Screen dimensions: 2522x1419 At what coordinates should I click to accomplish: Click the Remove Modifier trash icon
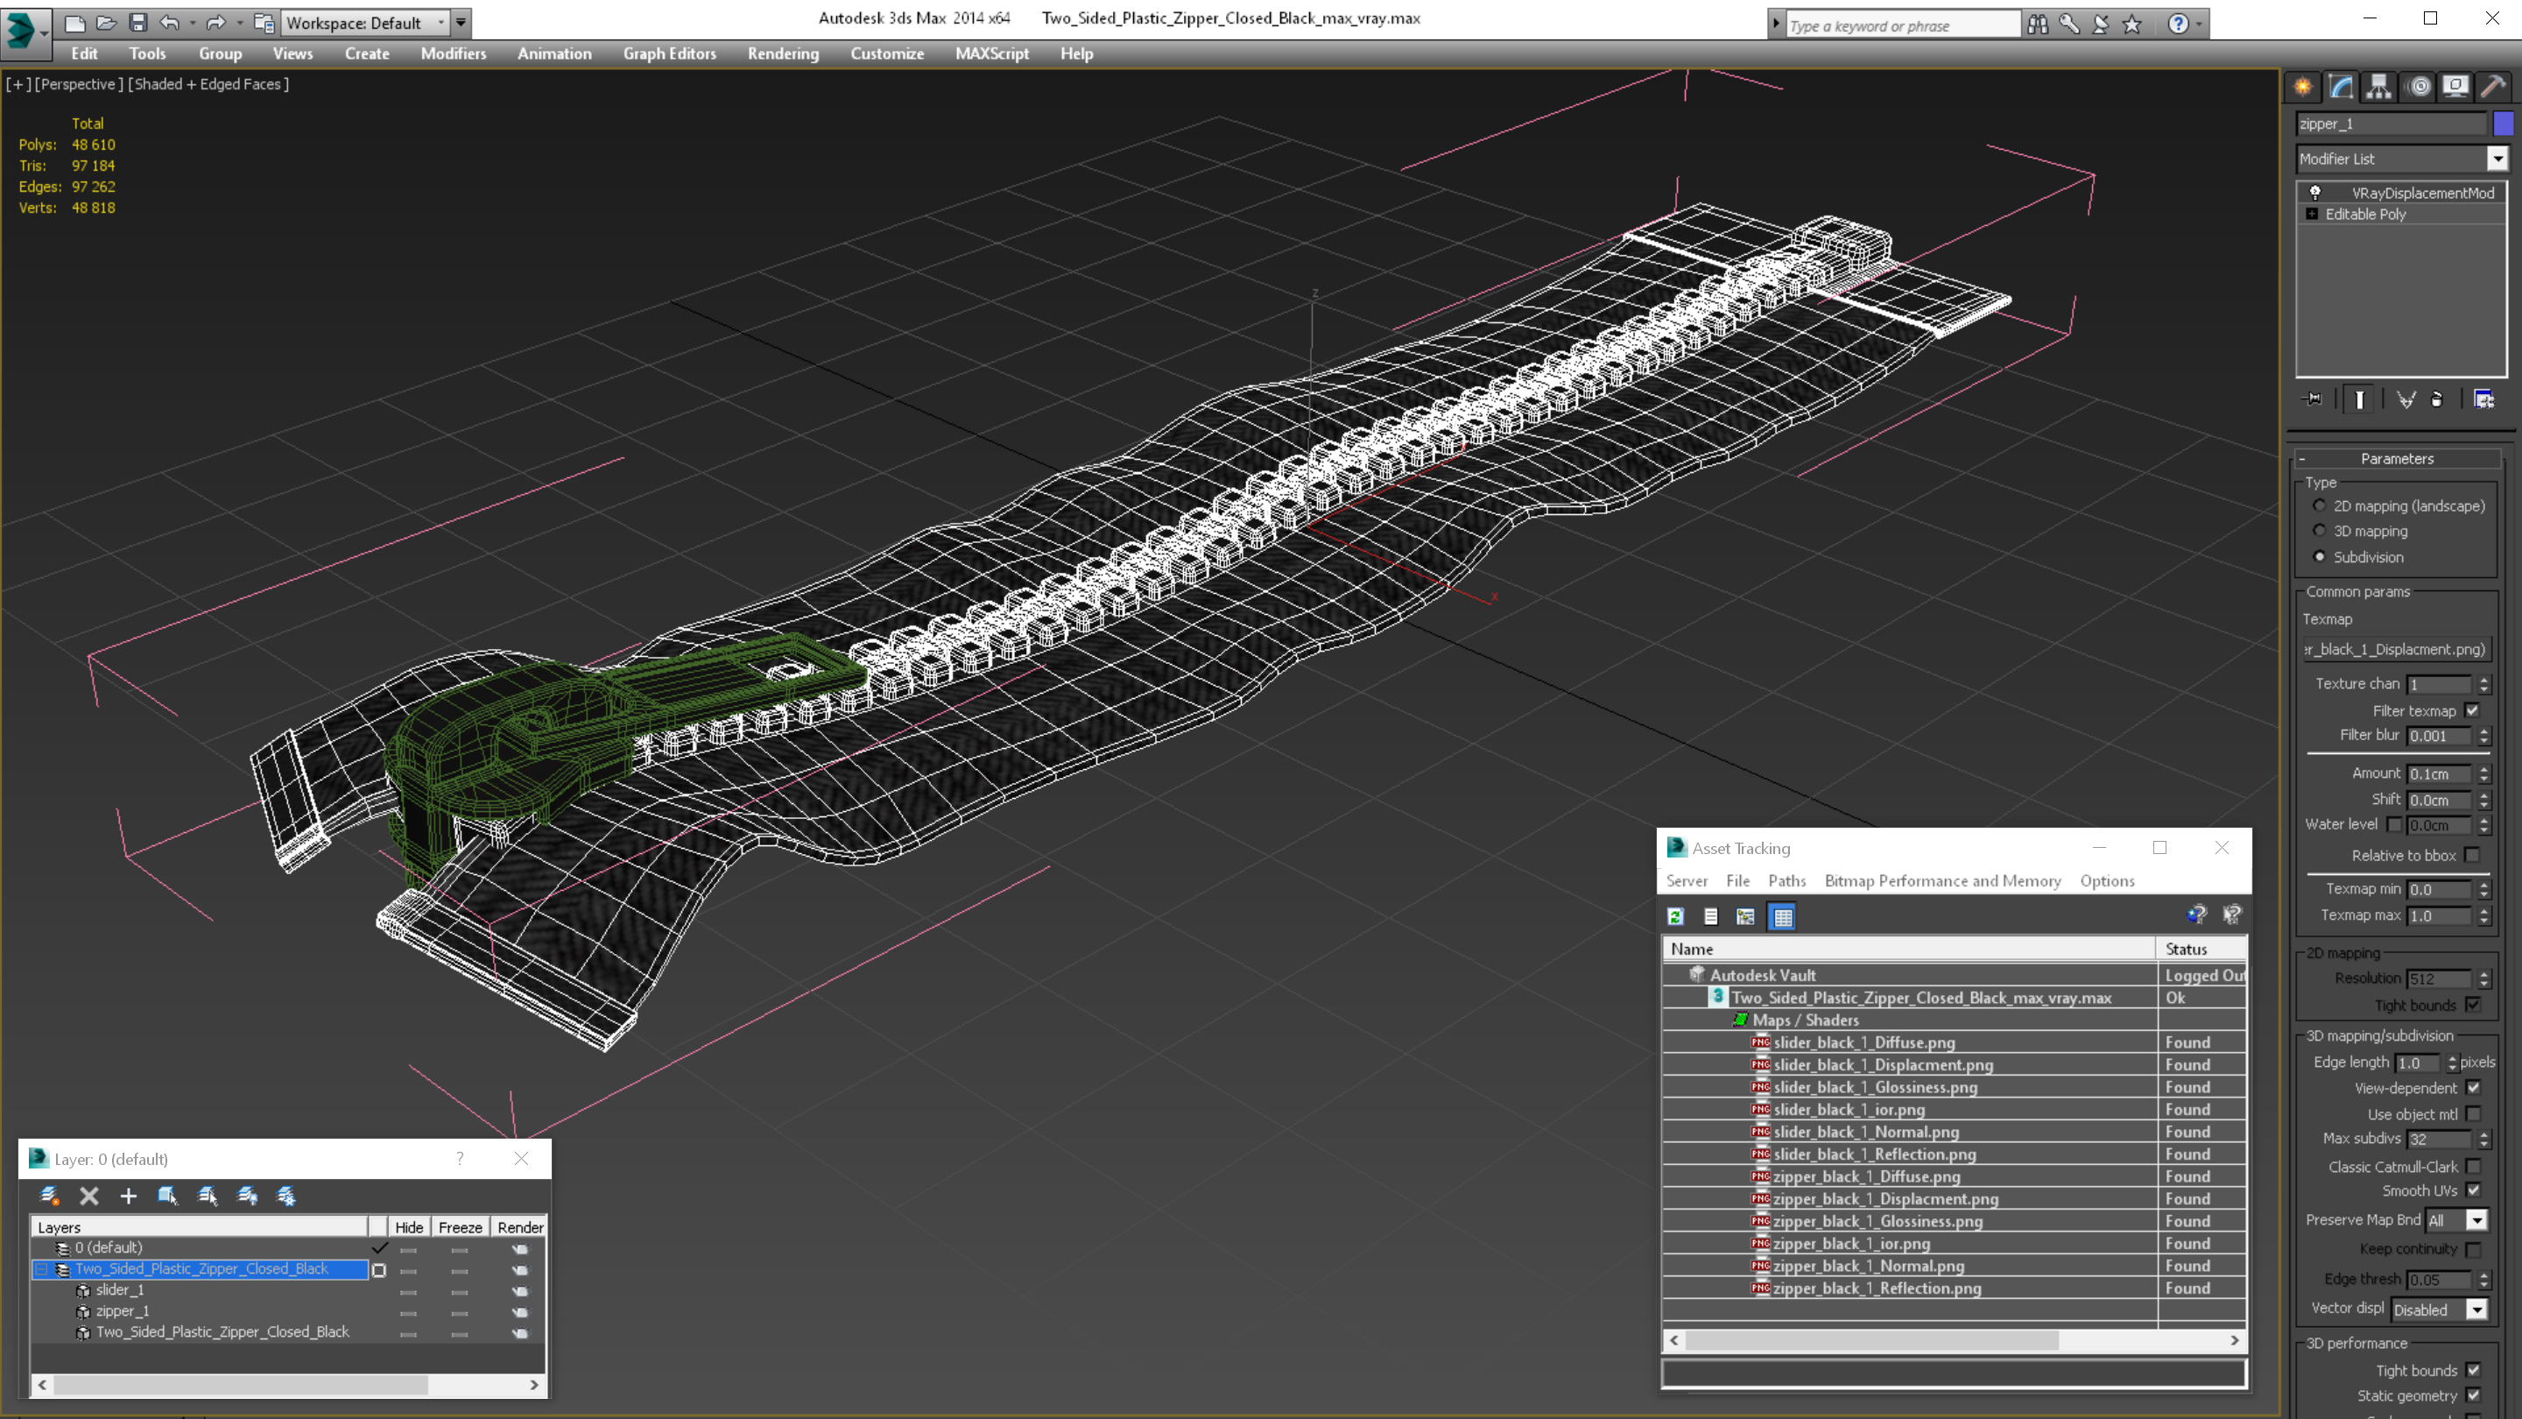coord(2437,399)
